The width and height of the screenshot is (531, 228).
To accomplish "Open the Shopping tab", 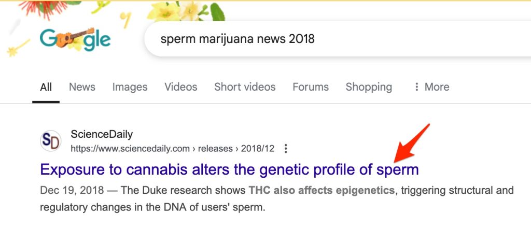I will coord(369,87).
